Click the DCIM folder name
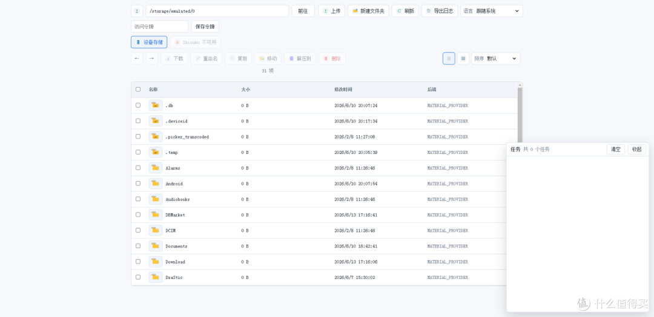The height and width of the screenshot is (317, 654). [171, 231]
